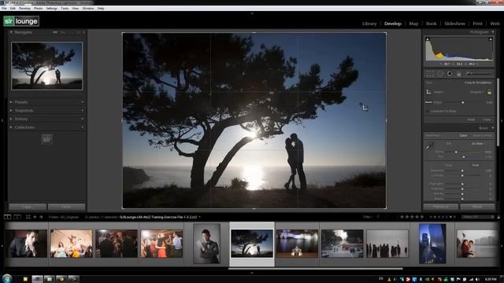Image resolution: width=504 pixels, height=283 pixels.
Task: Click the Paste button in left panel
Action: point(66,207)
